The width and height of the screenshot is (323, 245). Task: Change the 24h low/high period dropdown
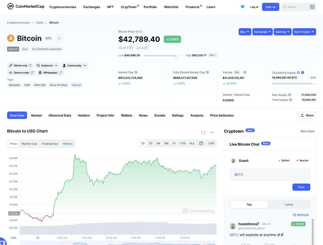coord(213,55)
